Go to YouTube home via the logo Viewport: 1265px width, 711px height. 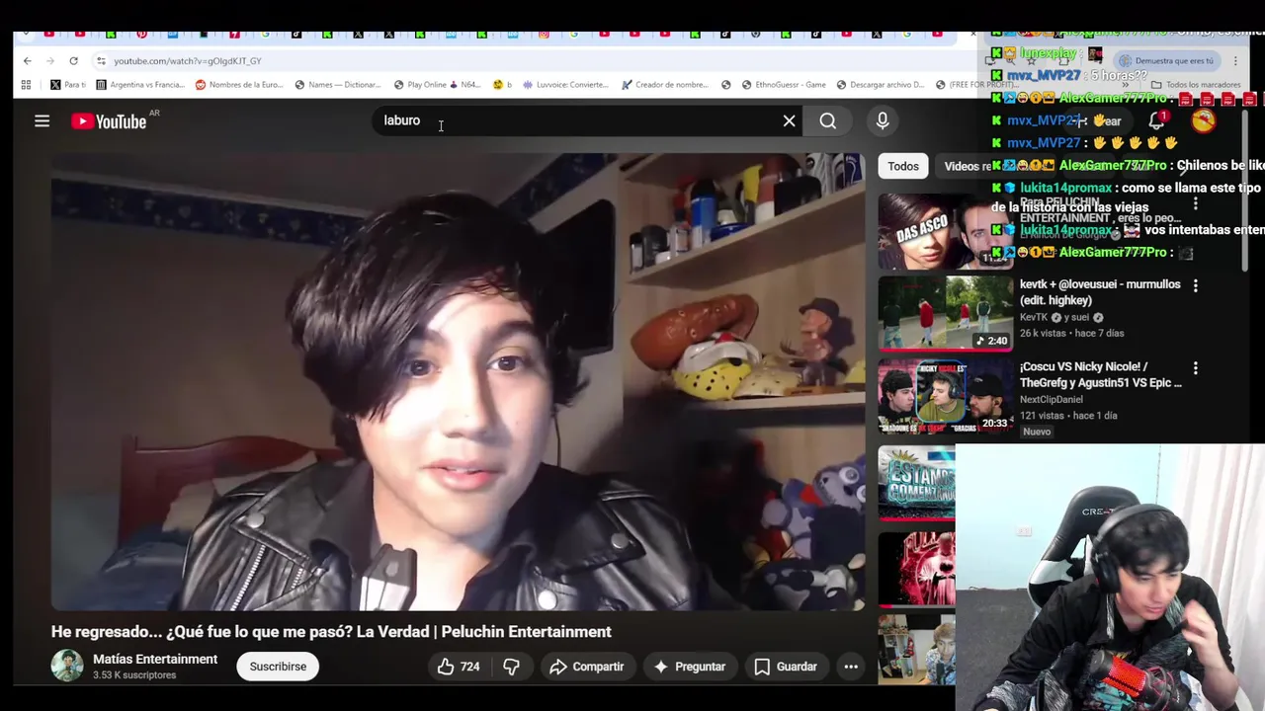(109, 120)
